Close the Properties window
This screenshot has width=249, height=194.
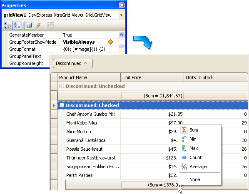pos(122,5)
